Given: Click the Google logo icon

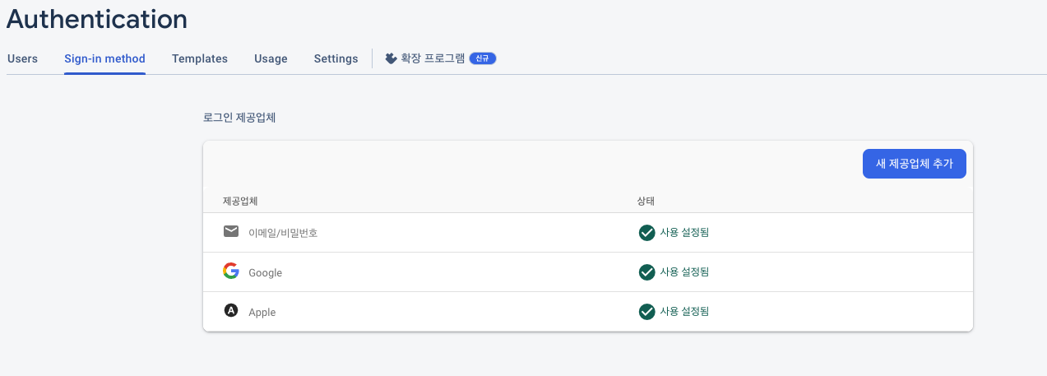Looking at the screenshot, I should pos(231,271).
